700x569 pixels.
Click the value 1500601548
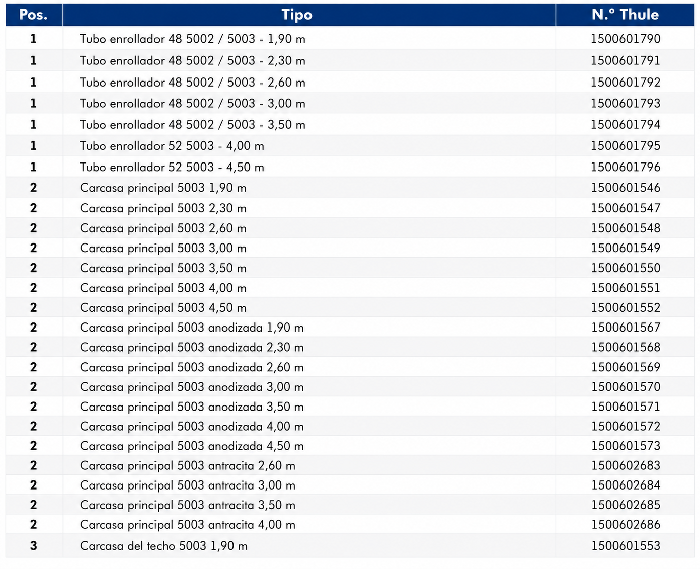click(626, 228)
